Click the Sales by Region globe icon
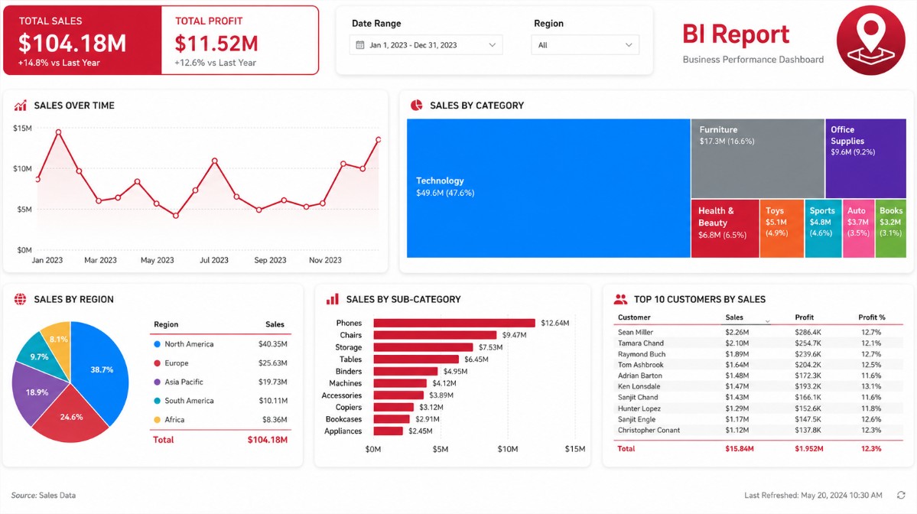The width and height of the screenshot is (917, 514). [x=21, y=299]
